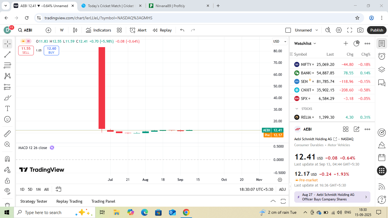Open the calendar panel in right sidebar
Image resolution: width=388 pixels, height=218 pixels.
(382, 158)
